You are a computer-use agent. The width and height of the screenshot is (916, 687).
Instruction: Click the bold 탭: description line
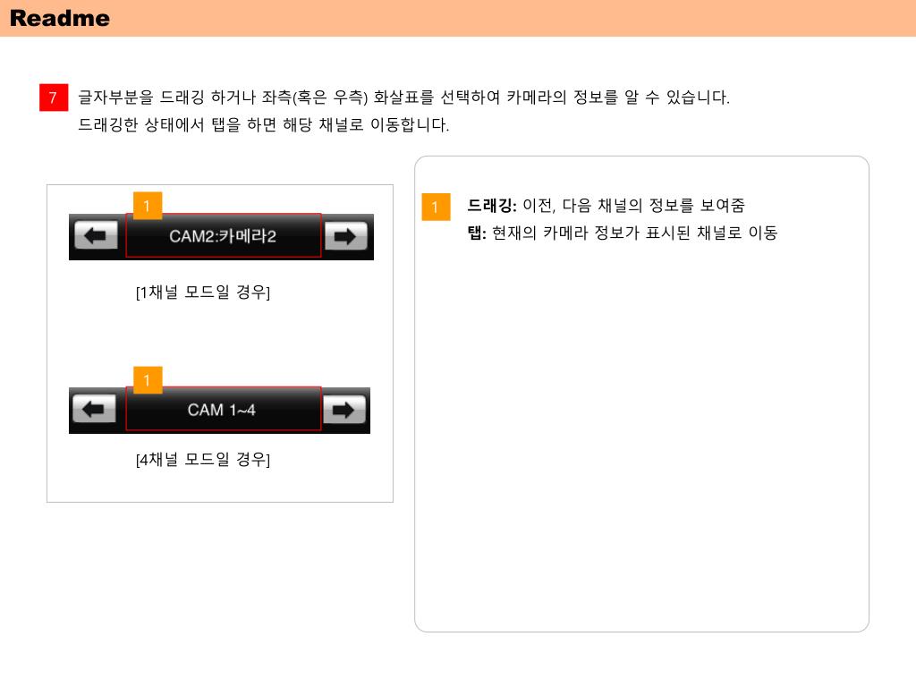tap(623, 233)
